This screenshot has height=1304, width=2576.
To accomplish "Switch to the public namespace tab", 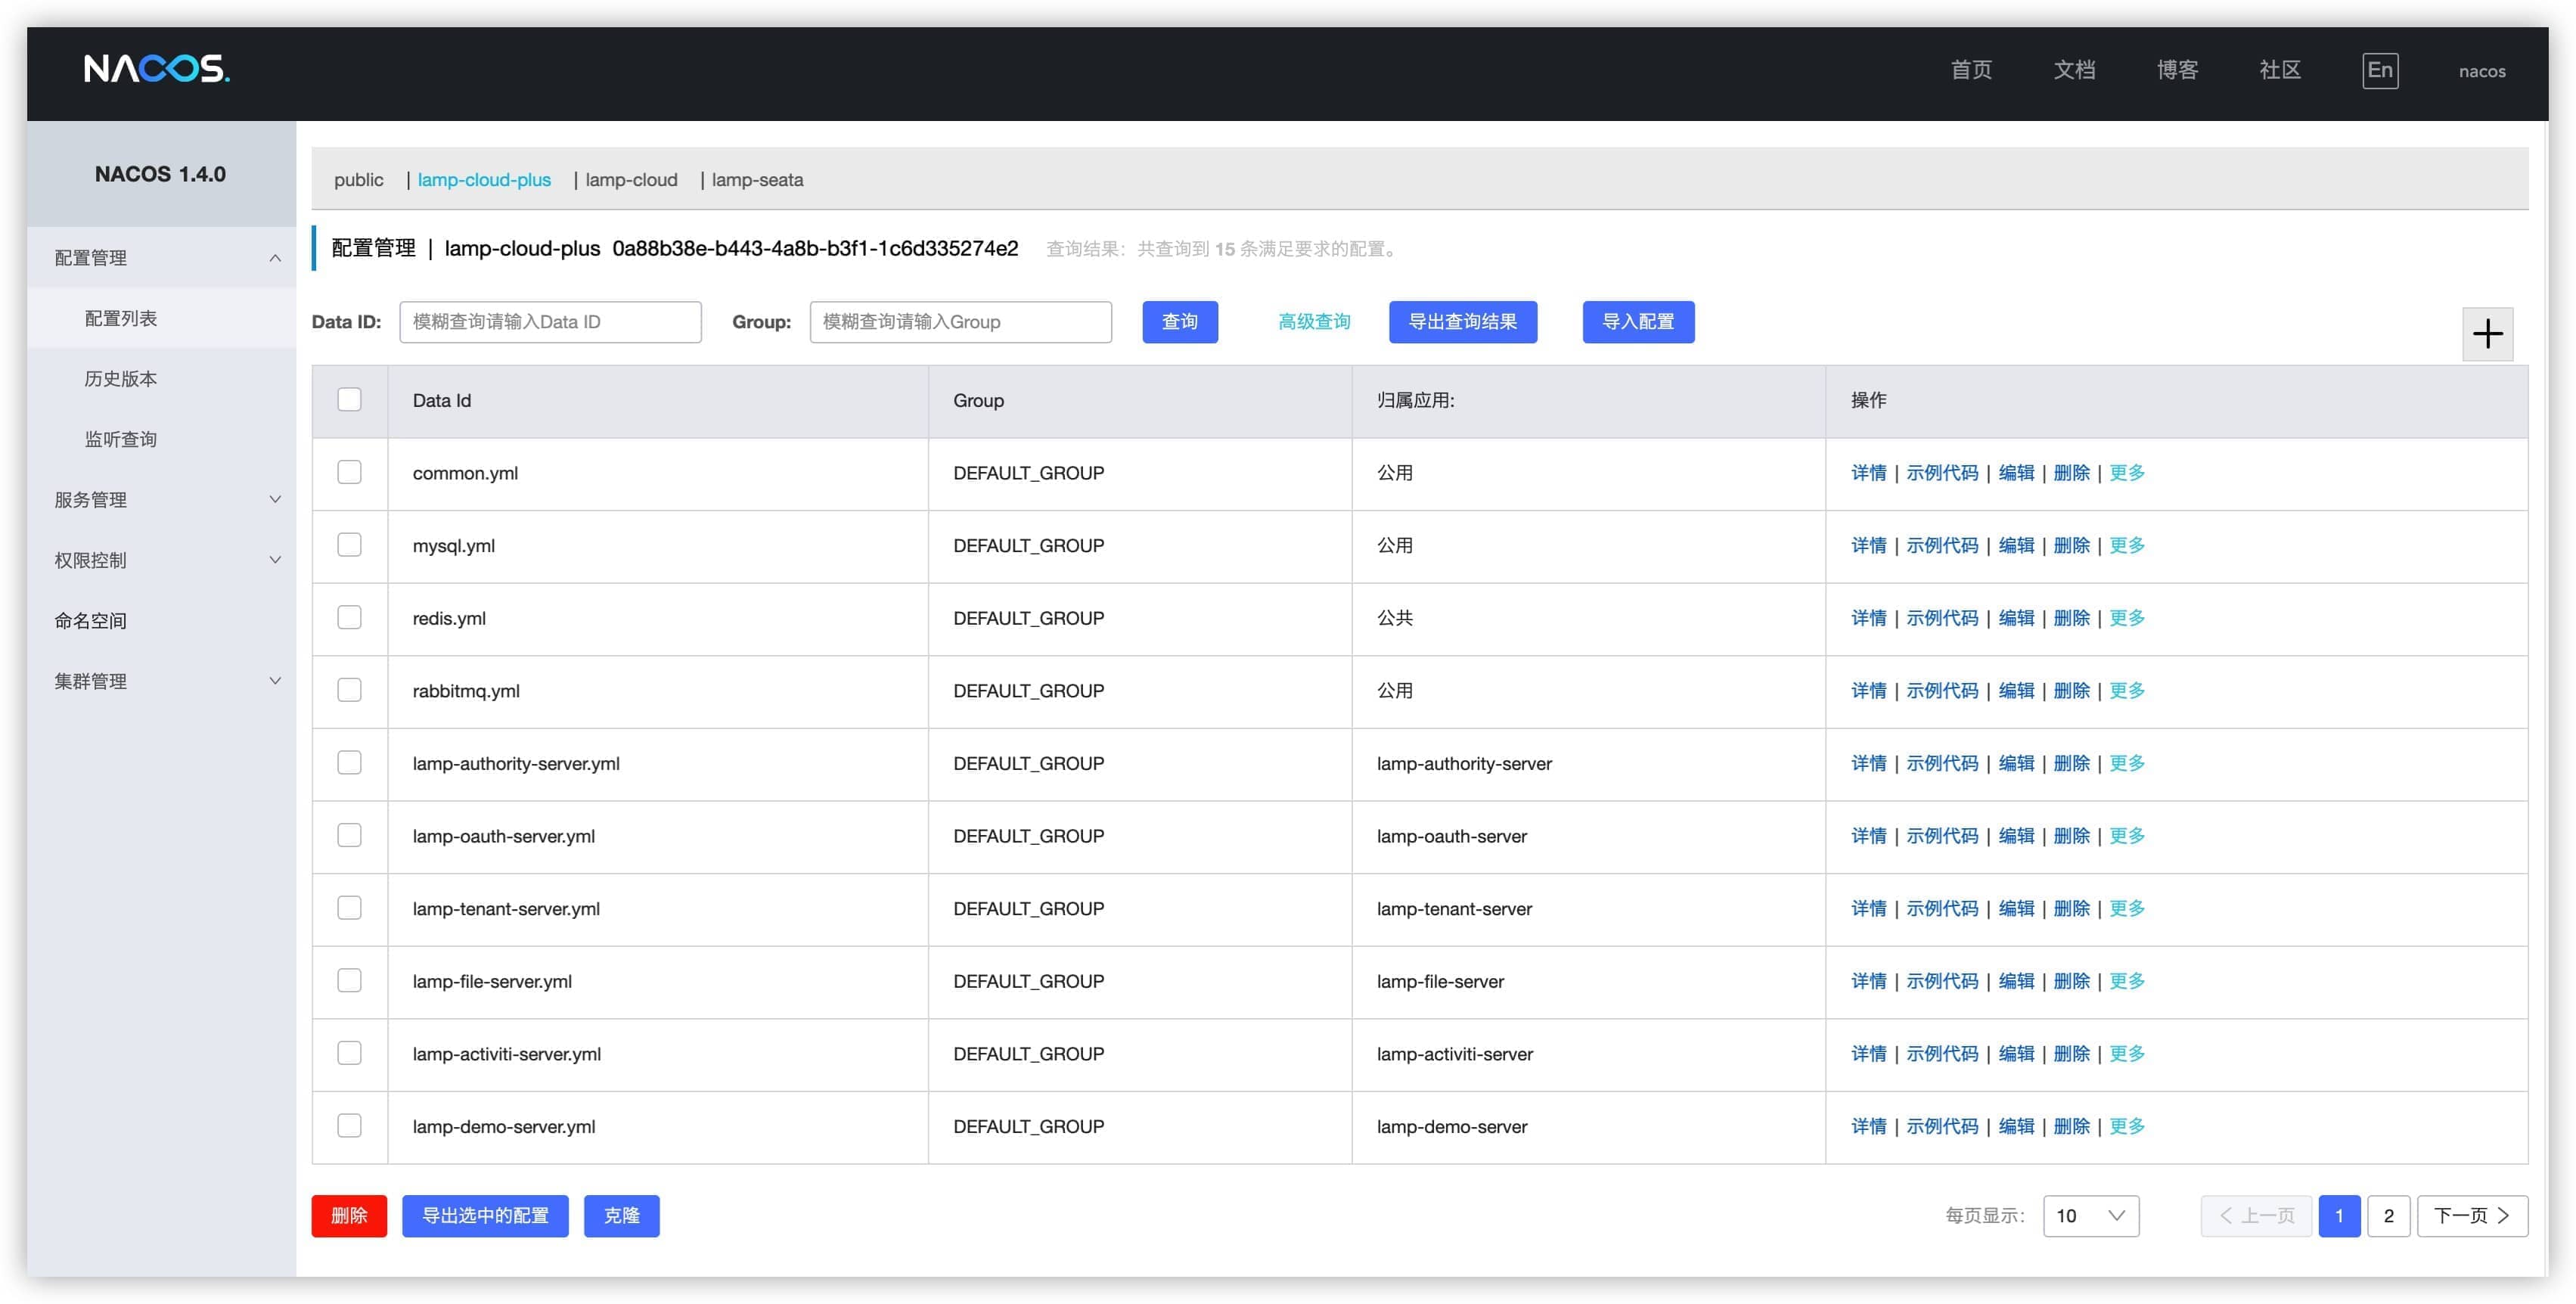I will [358, 180].
